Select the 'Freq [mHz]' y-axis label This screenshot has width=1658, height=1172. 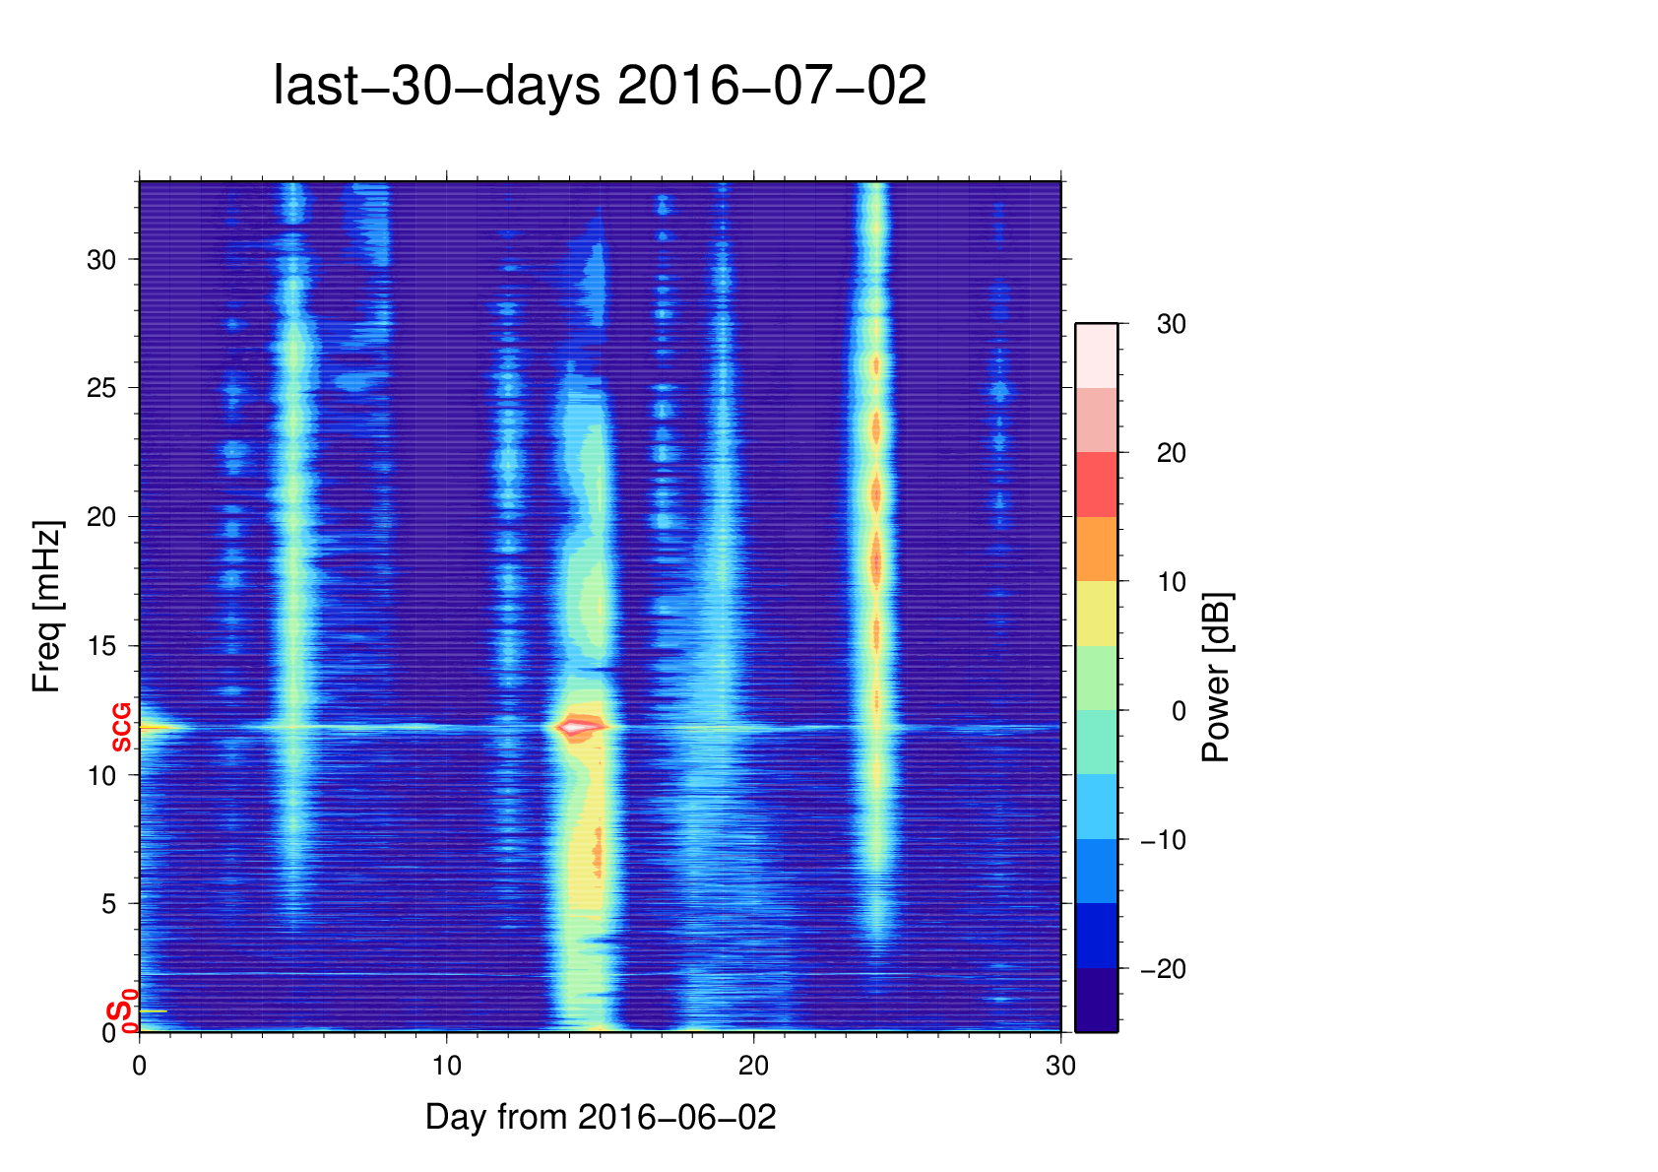point(46,607)
